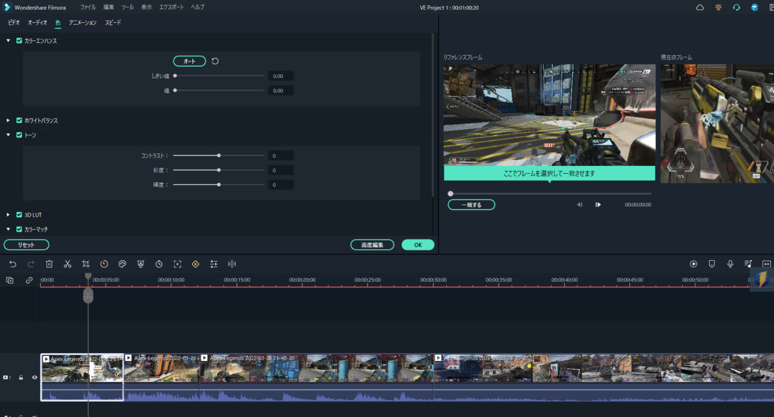774x417 pixels.
Task: Expand the ホワイトバランス section arrow
Action: click(x=8, y=120)
